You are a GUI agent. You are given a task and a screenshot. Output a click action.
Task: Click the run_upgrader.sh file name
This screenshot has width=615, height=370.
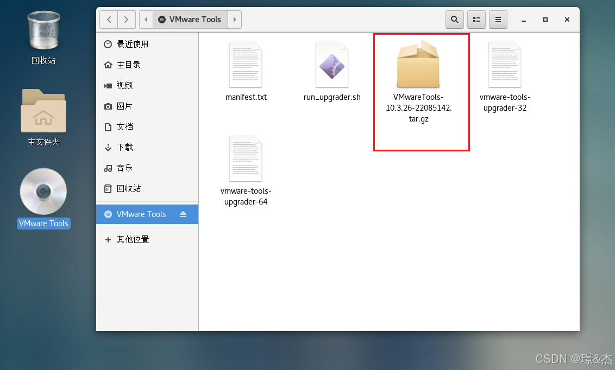click(x=332, y=97)
